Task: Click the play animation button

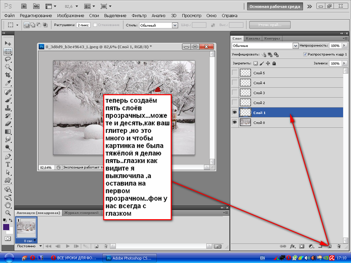Action: pos(68,246)
